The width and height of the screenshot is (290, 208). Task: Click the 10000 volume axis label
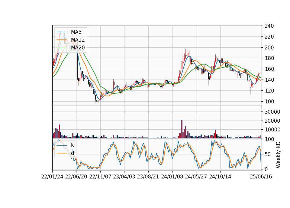272,130
